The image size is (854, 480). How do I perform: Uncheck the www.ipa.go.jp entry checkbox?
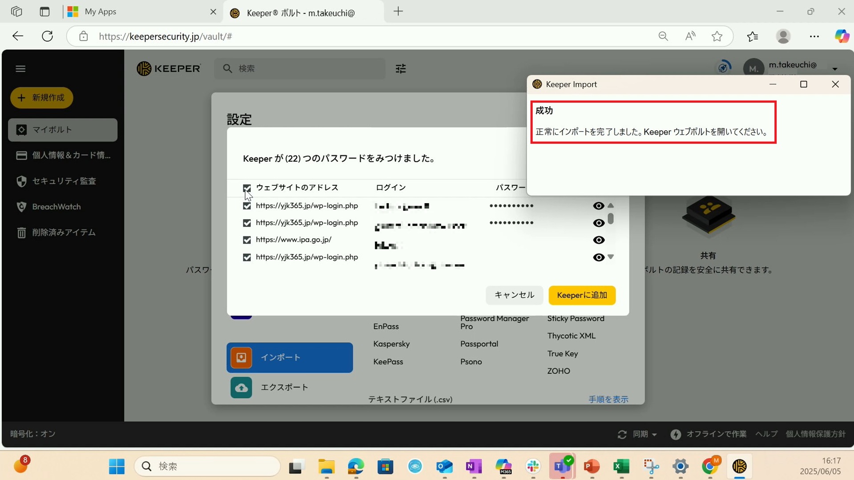tap(247, 240)
